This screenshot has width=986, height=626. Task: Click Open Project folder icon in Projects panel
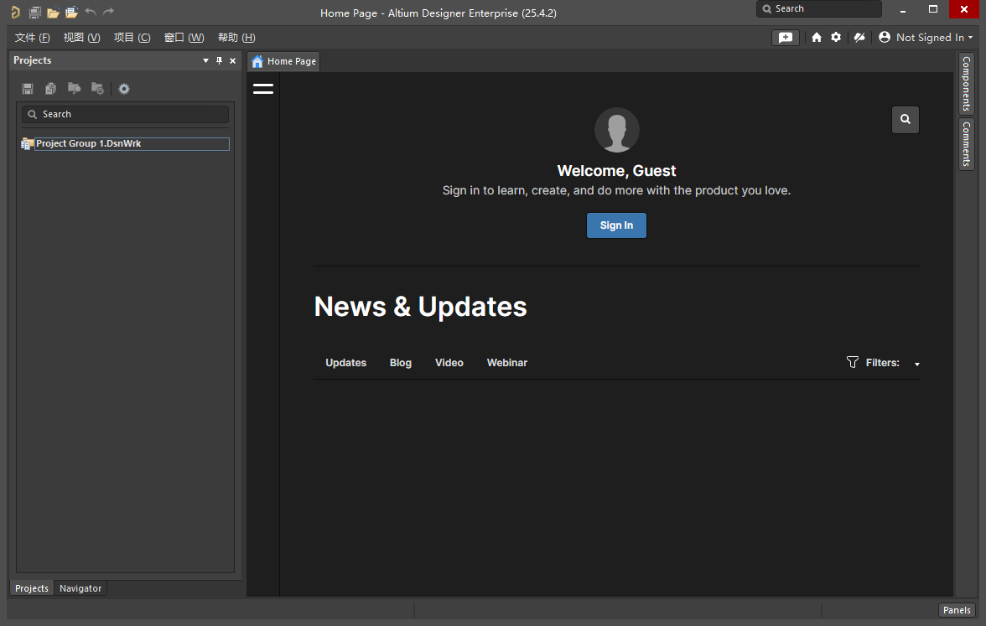(x=74, y=89)
